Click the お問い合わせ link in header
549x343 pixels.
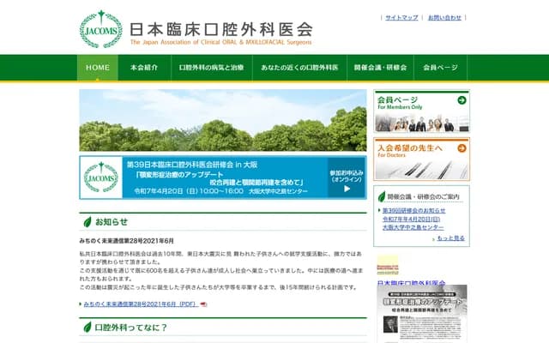(444, 17)
